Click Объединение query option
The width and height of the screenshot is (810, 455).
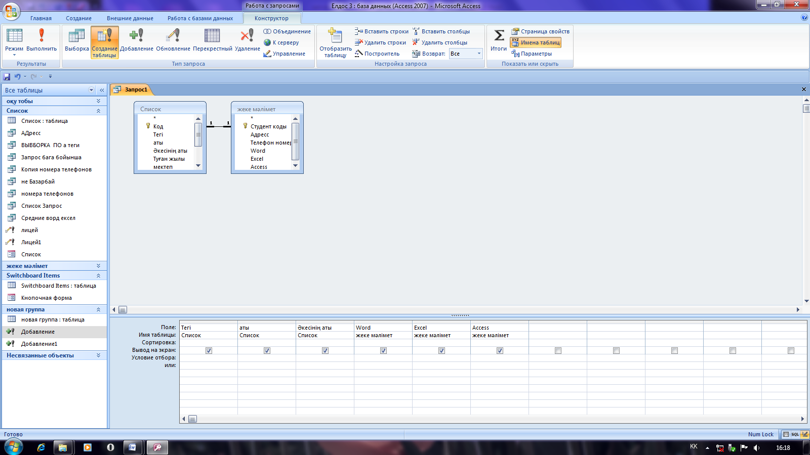[x=287, y=31]
